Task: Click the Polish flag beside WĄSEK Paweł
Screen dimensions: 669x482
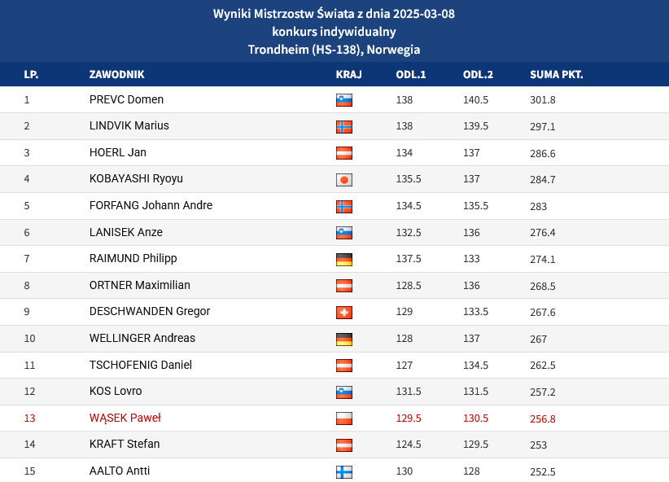Action: click(344, 418)
